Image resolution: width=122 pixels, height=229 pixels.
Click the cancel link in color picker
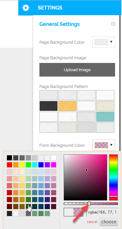[x=92, y=222]
